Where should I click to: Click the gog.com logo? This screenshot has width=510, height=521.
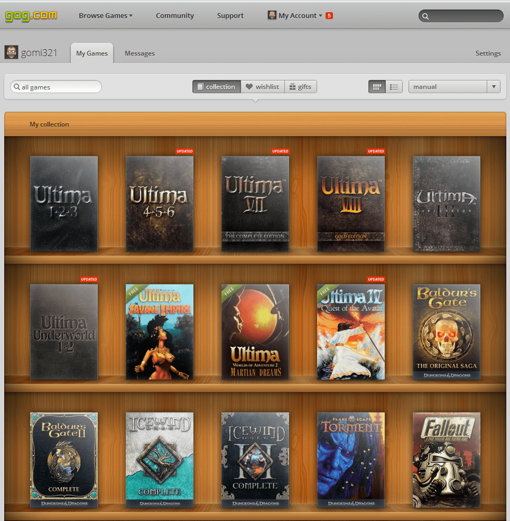coord(31,15)
